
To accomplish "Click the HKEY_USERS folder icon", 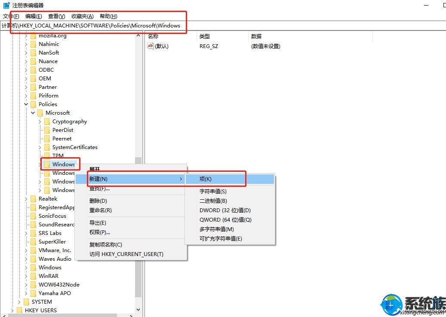I will (20, 310).
